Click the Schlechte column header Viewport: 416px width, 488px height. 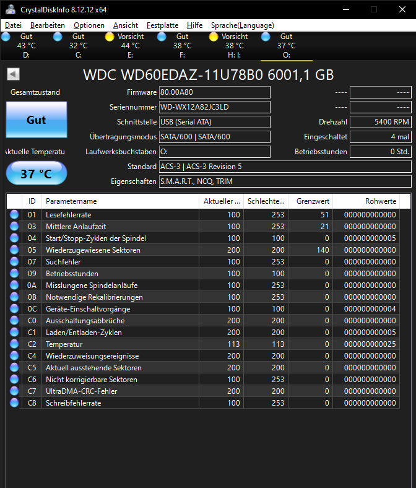(266, 201)
